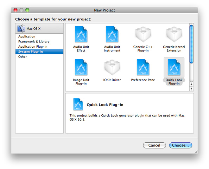Click the Mac OS X Finder icon header
The height and width of the screenshot is (169, 209).
click(x=21, y=28)
